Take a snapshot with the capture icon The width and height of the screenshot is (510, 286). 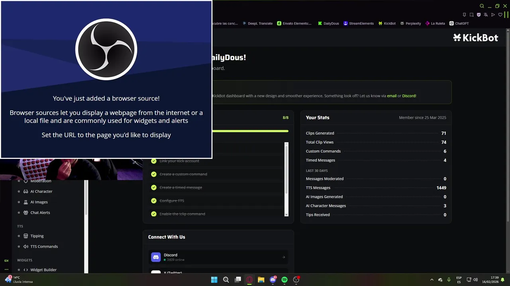pyautogui.click(x=471, y=15)
